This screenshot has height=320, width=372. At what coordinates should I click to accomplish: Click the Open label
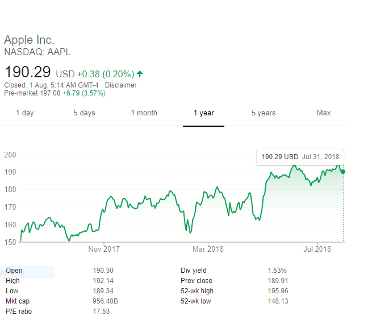tap(14, 271)
